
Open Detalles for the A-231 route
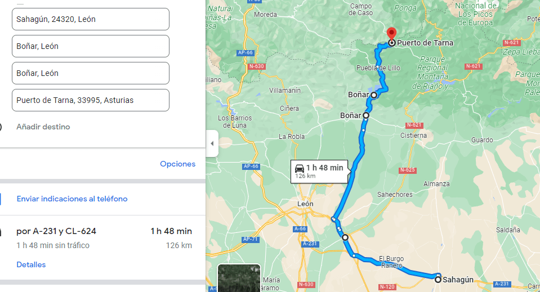point(31,264)
